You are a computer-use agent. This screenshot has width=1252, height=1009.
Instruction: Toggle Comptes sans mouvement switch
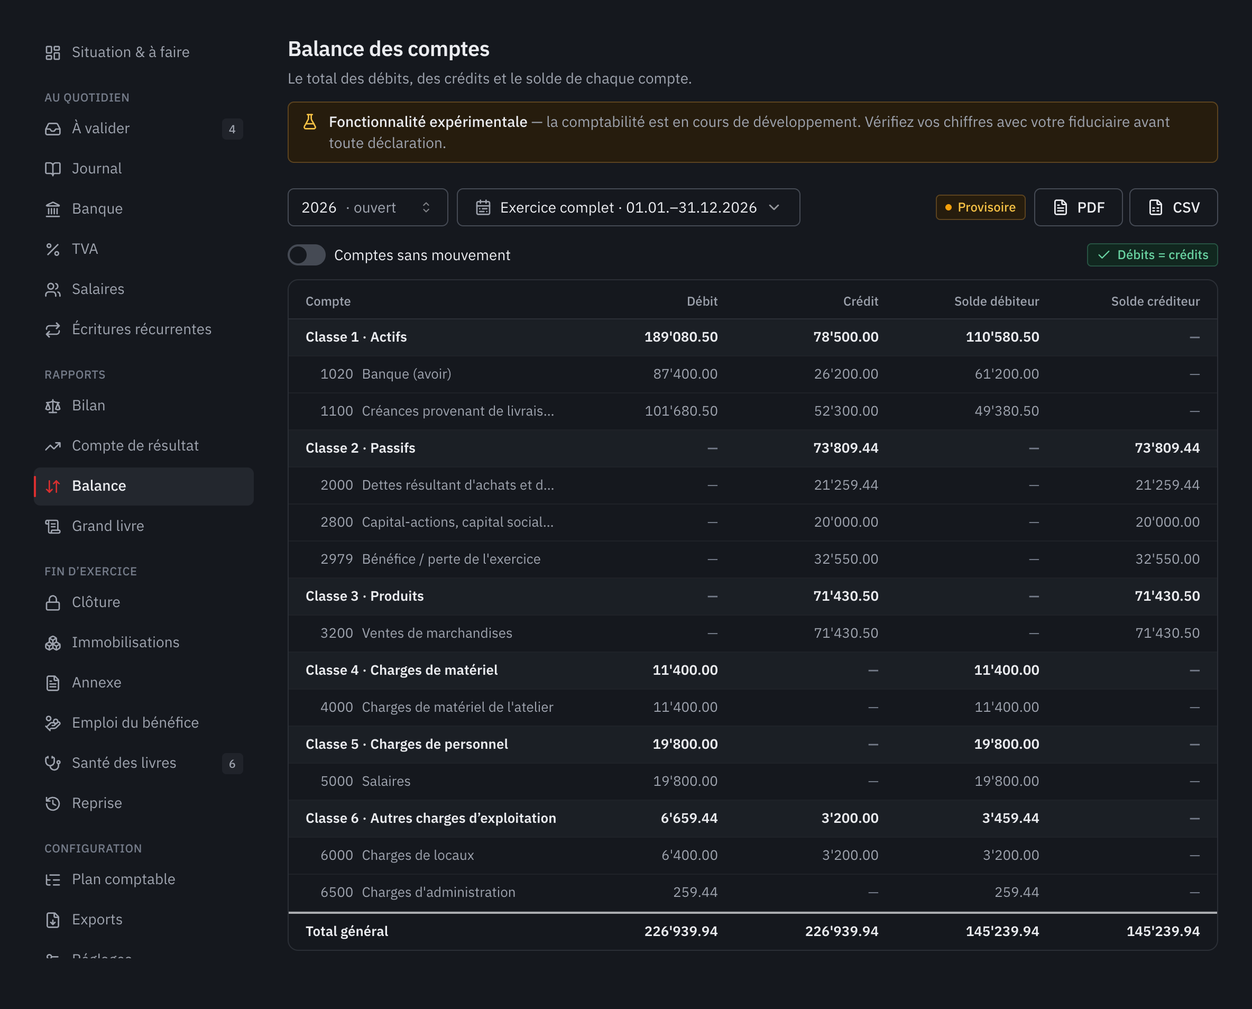click(307, 255)
